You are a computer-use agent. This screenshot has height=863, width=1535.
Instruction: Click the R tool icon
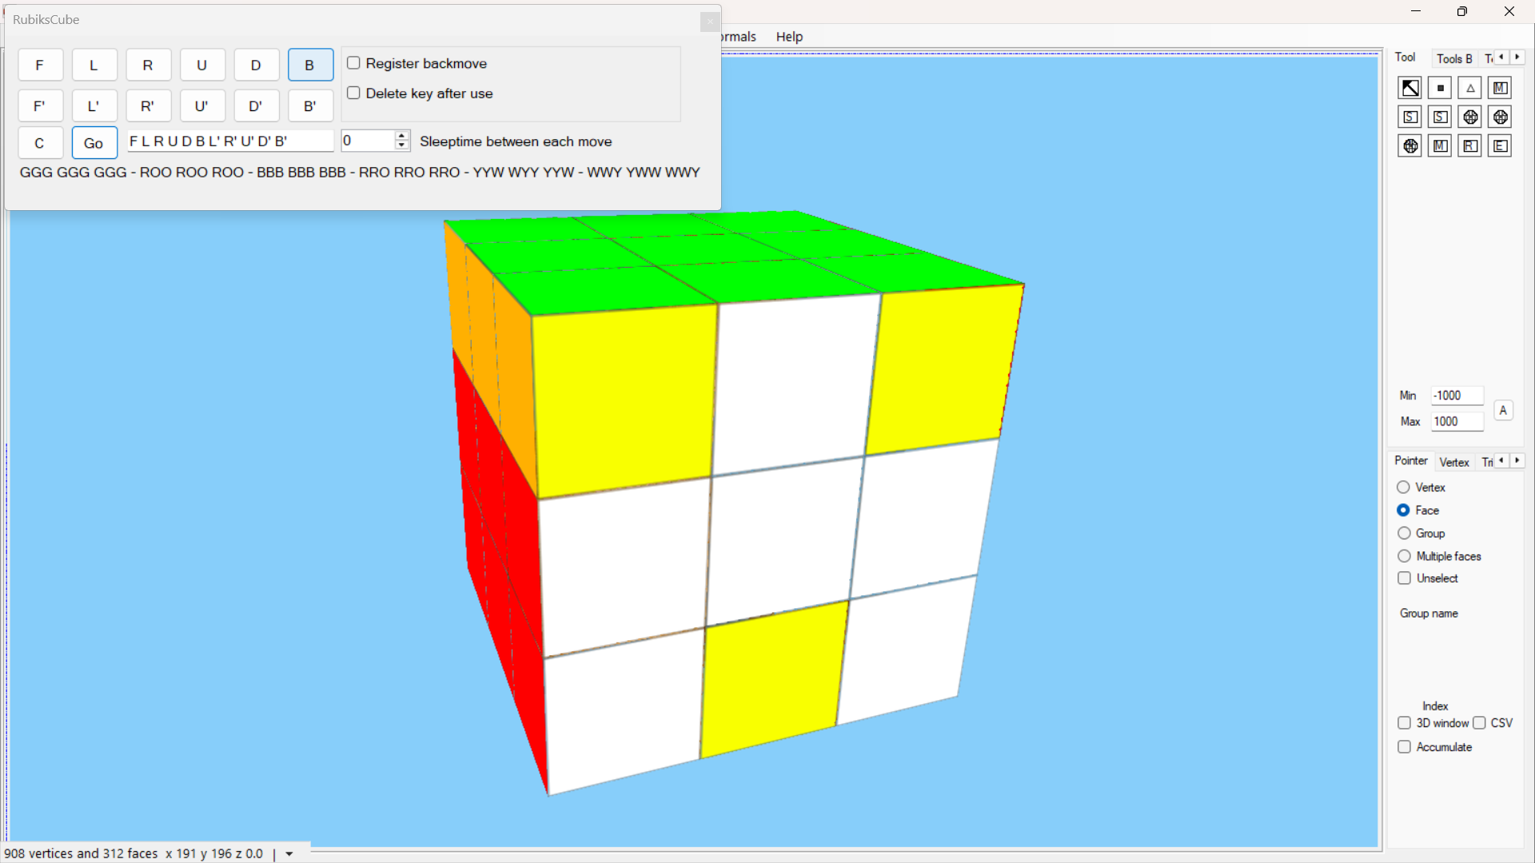pos(1469,146)
